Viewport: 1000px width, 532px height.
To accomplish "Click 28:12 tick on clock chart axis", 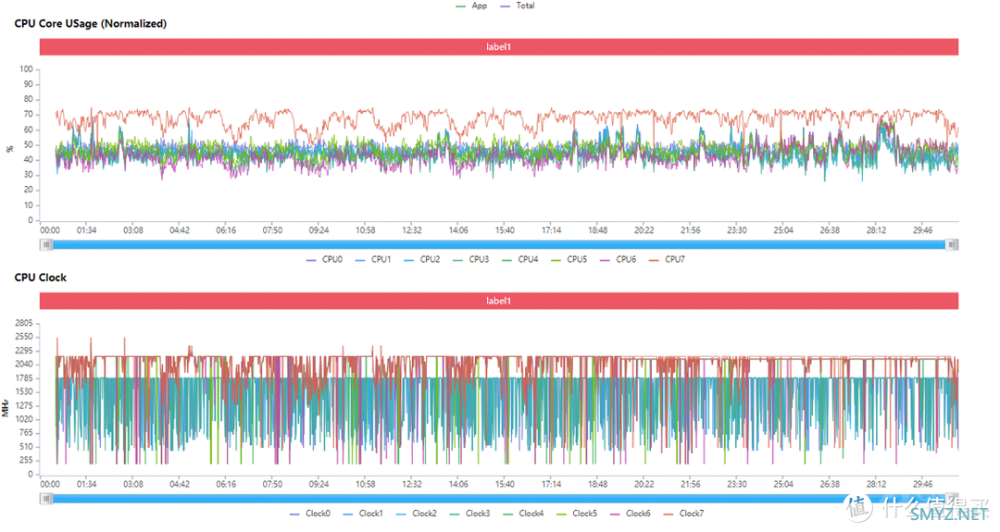I will pyautogui.click(x=876, y=484).
